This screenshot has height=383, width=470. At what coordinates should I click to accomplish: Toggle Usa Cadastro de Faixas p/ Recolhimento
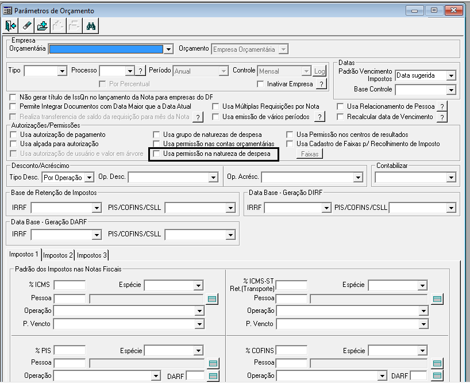tap(290, 144)
